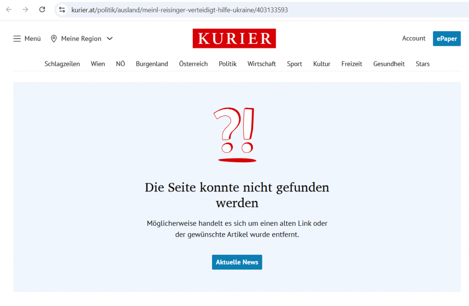
Task: Go to Schlagzeilen section
Action: 62,64
